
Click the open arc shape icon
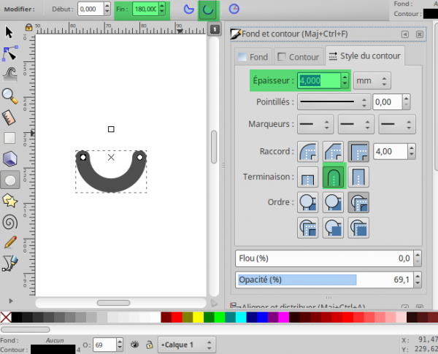(208, 9)
